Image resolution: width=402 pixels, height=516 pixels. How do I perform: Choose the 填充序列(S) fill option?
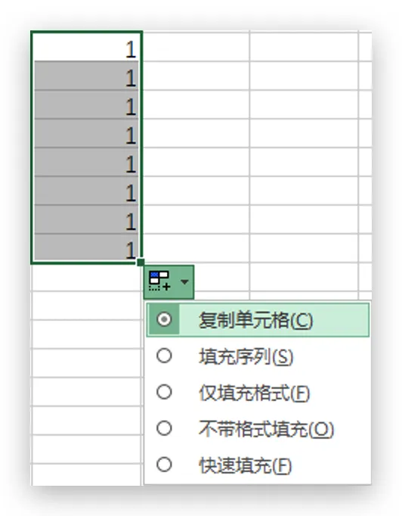(x=258, y=356)
